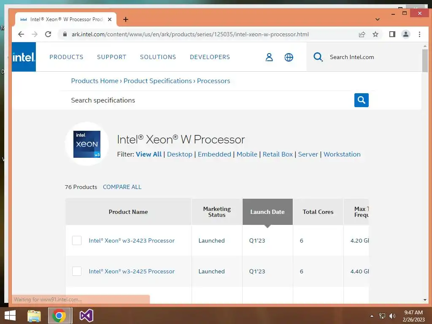
Task: Close the Intel Xeon W Processor tab
Action: pyautogui.click(x=110, y=19)
